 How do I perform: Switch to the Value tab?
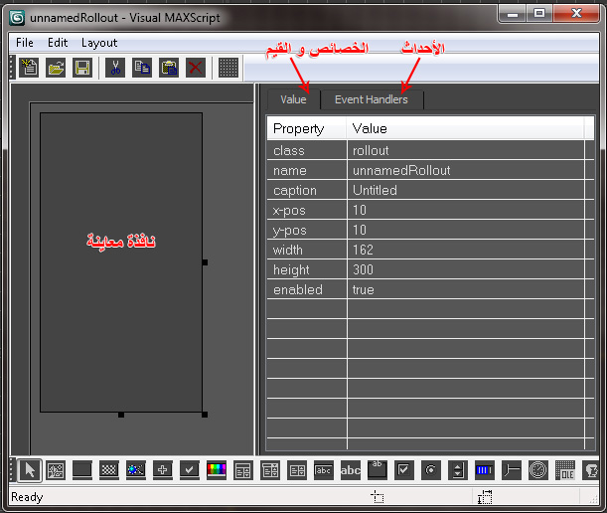(293, 99)
